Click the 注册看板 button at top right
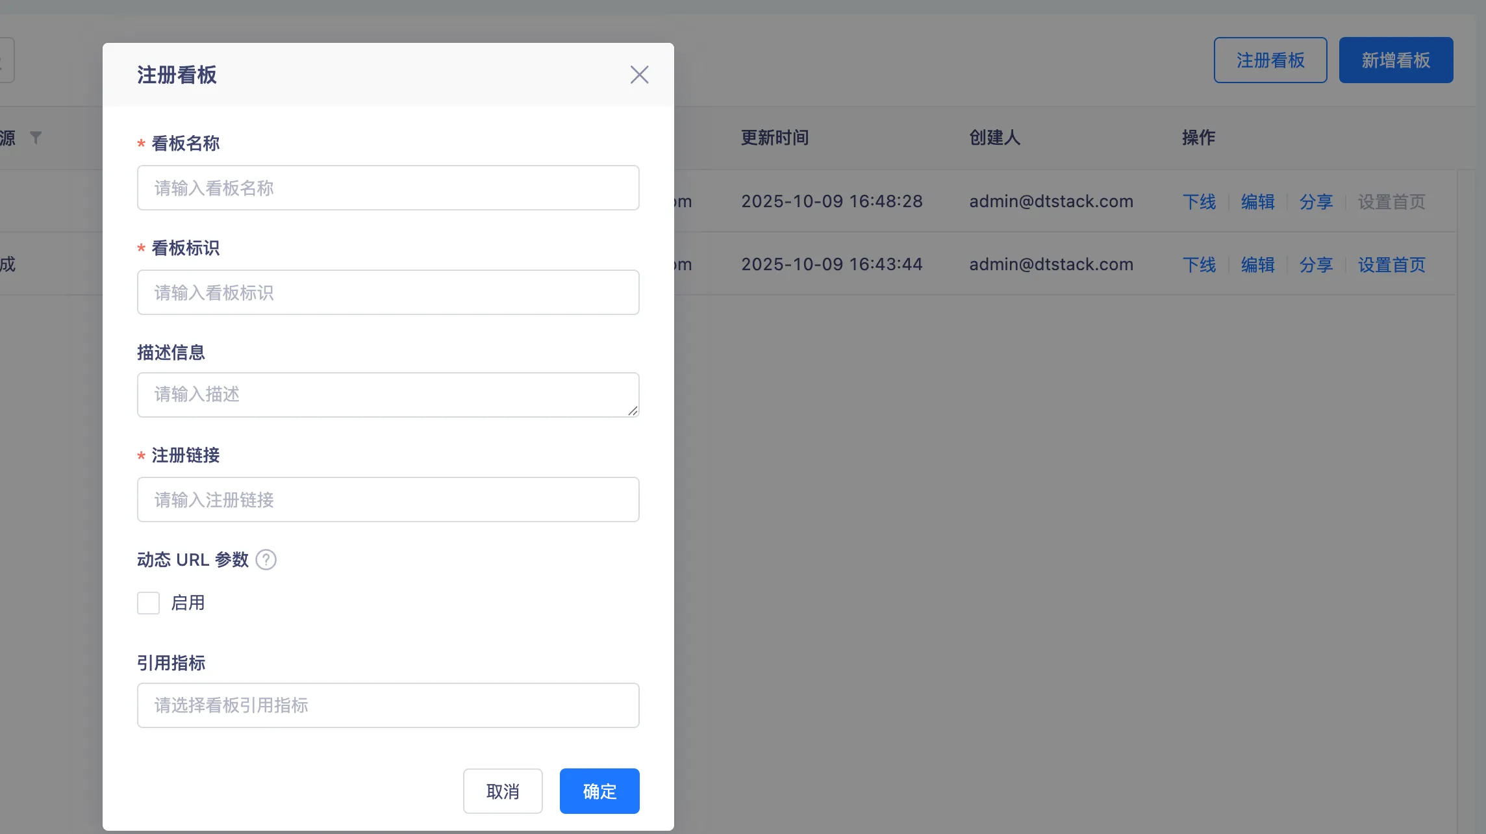The image size is (1486, 834). point(1270,60)
